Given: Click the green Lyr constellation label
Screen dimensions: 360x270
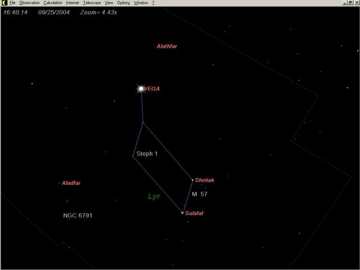Looking at the screenshot, I should (x=154, y=196).
